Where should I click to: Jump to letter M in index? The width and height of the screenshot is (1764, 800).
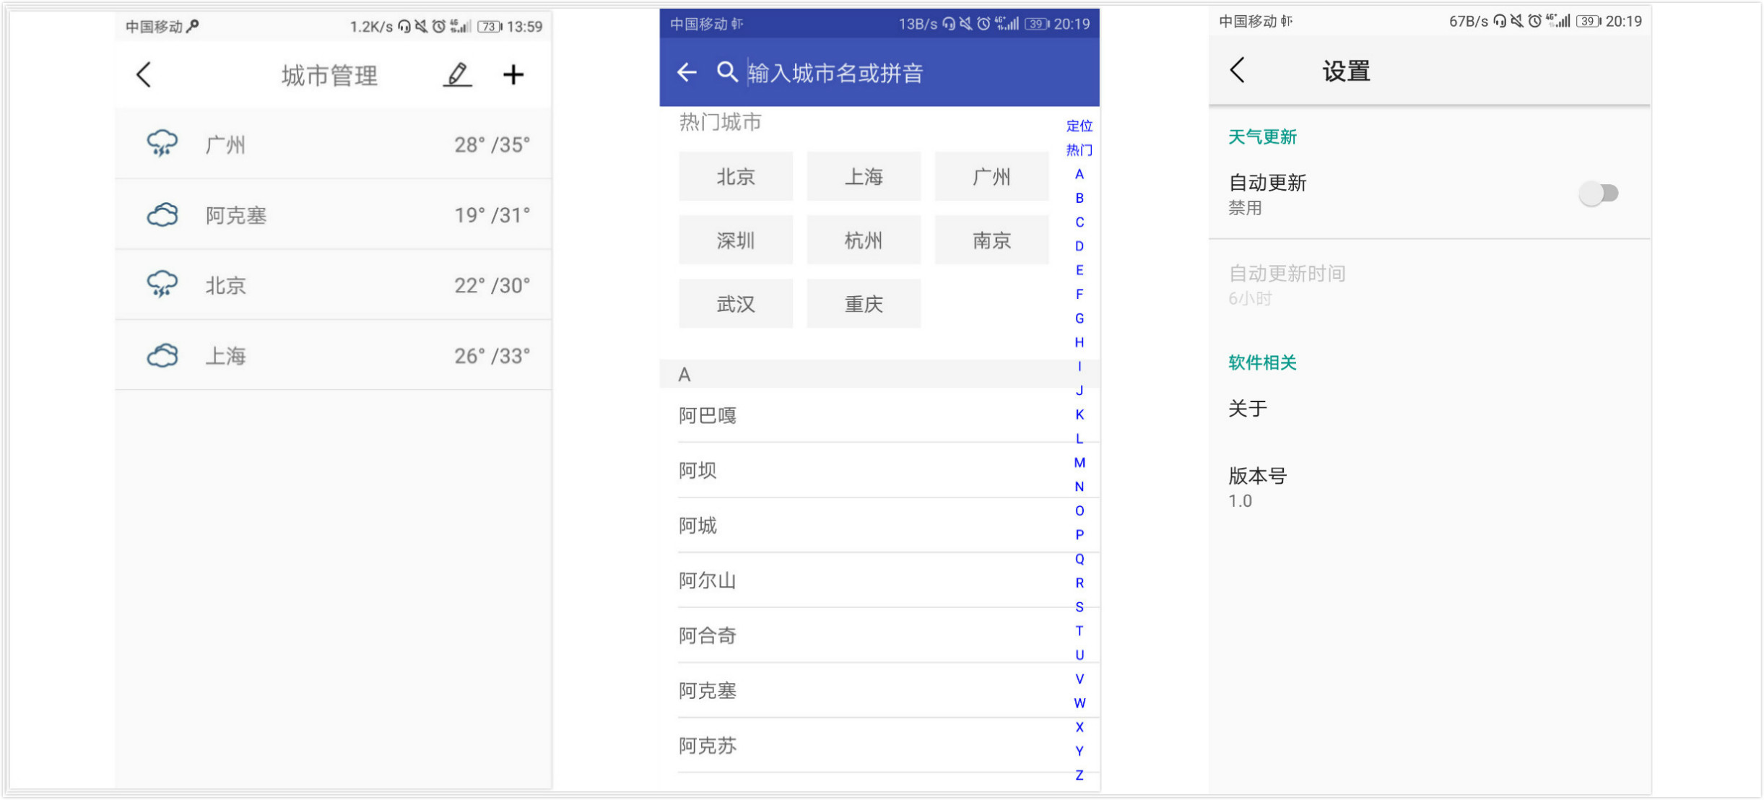(1079, 463)
